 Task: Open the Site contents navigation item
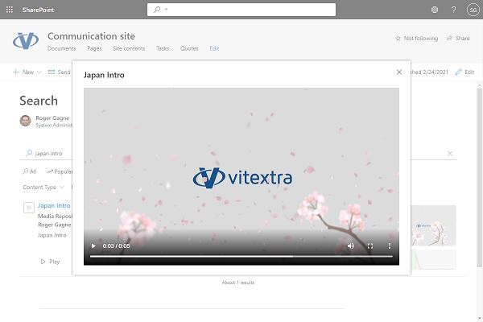tap(129, 48)
